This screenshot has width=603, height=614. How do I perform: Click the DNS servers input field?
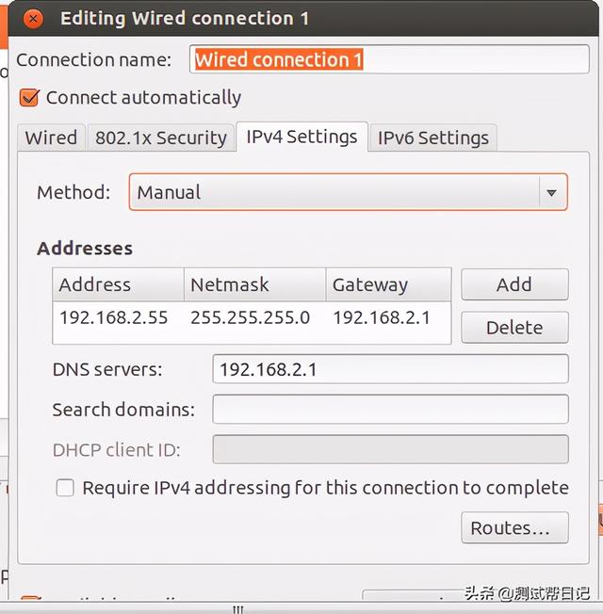390,369
